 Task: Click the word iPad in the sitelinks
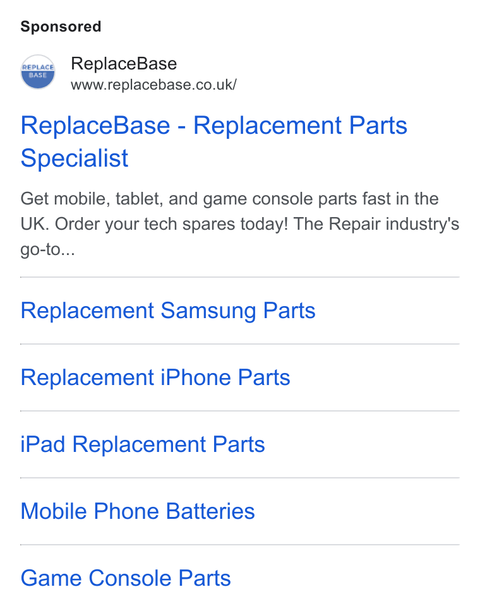pyautogui.click(x=43, y=444)
